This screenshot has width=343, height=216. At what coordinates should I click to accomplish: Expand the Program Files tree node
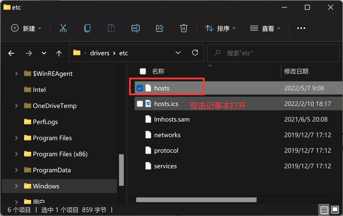tap(16, 138)
